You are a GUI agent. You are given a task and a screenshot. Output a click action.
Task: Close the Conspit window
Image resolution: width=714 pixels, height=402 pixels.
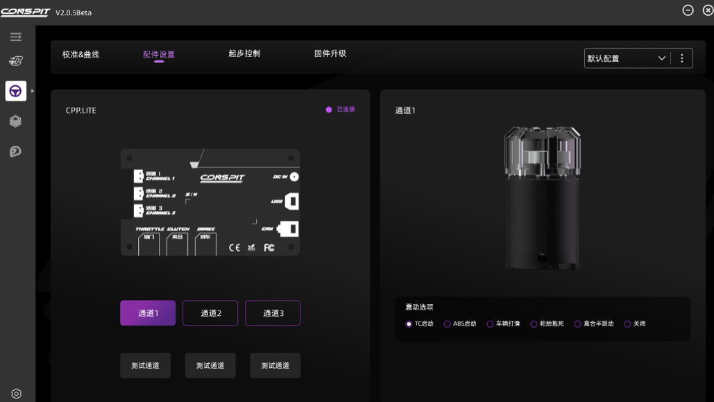[x=708, y=10]
